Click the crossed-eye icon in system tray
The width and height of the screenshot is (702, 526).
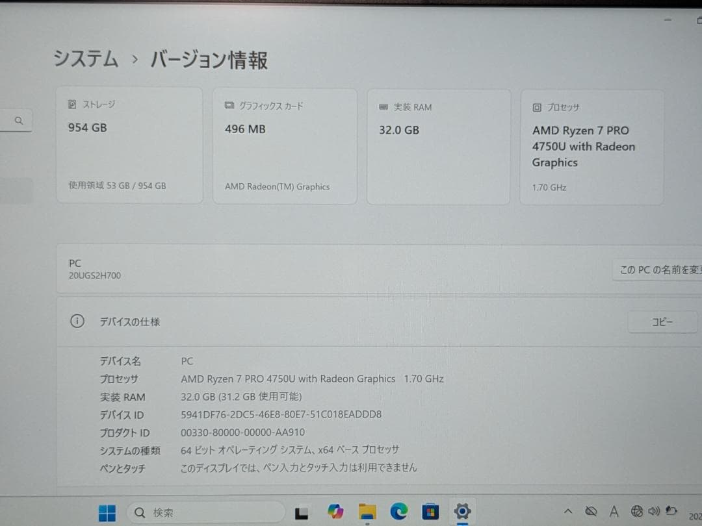[591, 511]
